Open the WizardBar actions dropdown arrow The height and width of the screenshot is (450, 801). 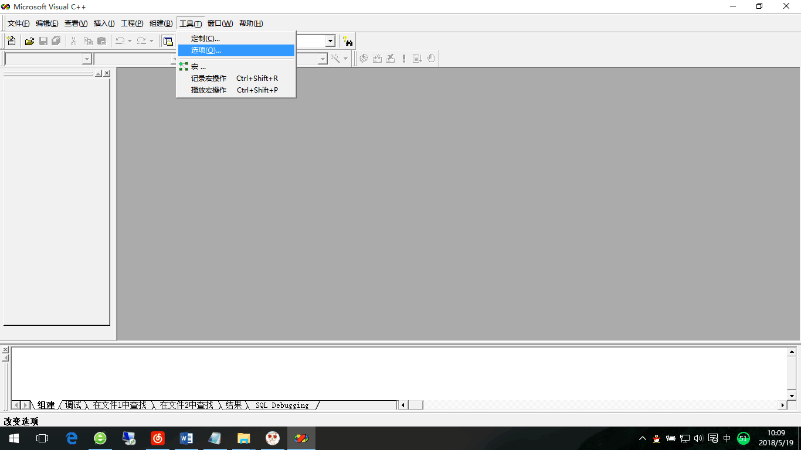click(345, 59)
